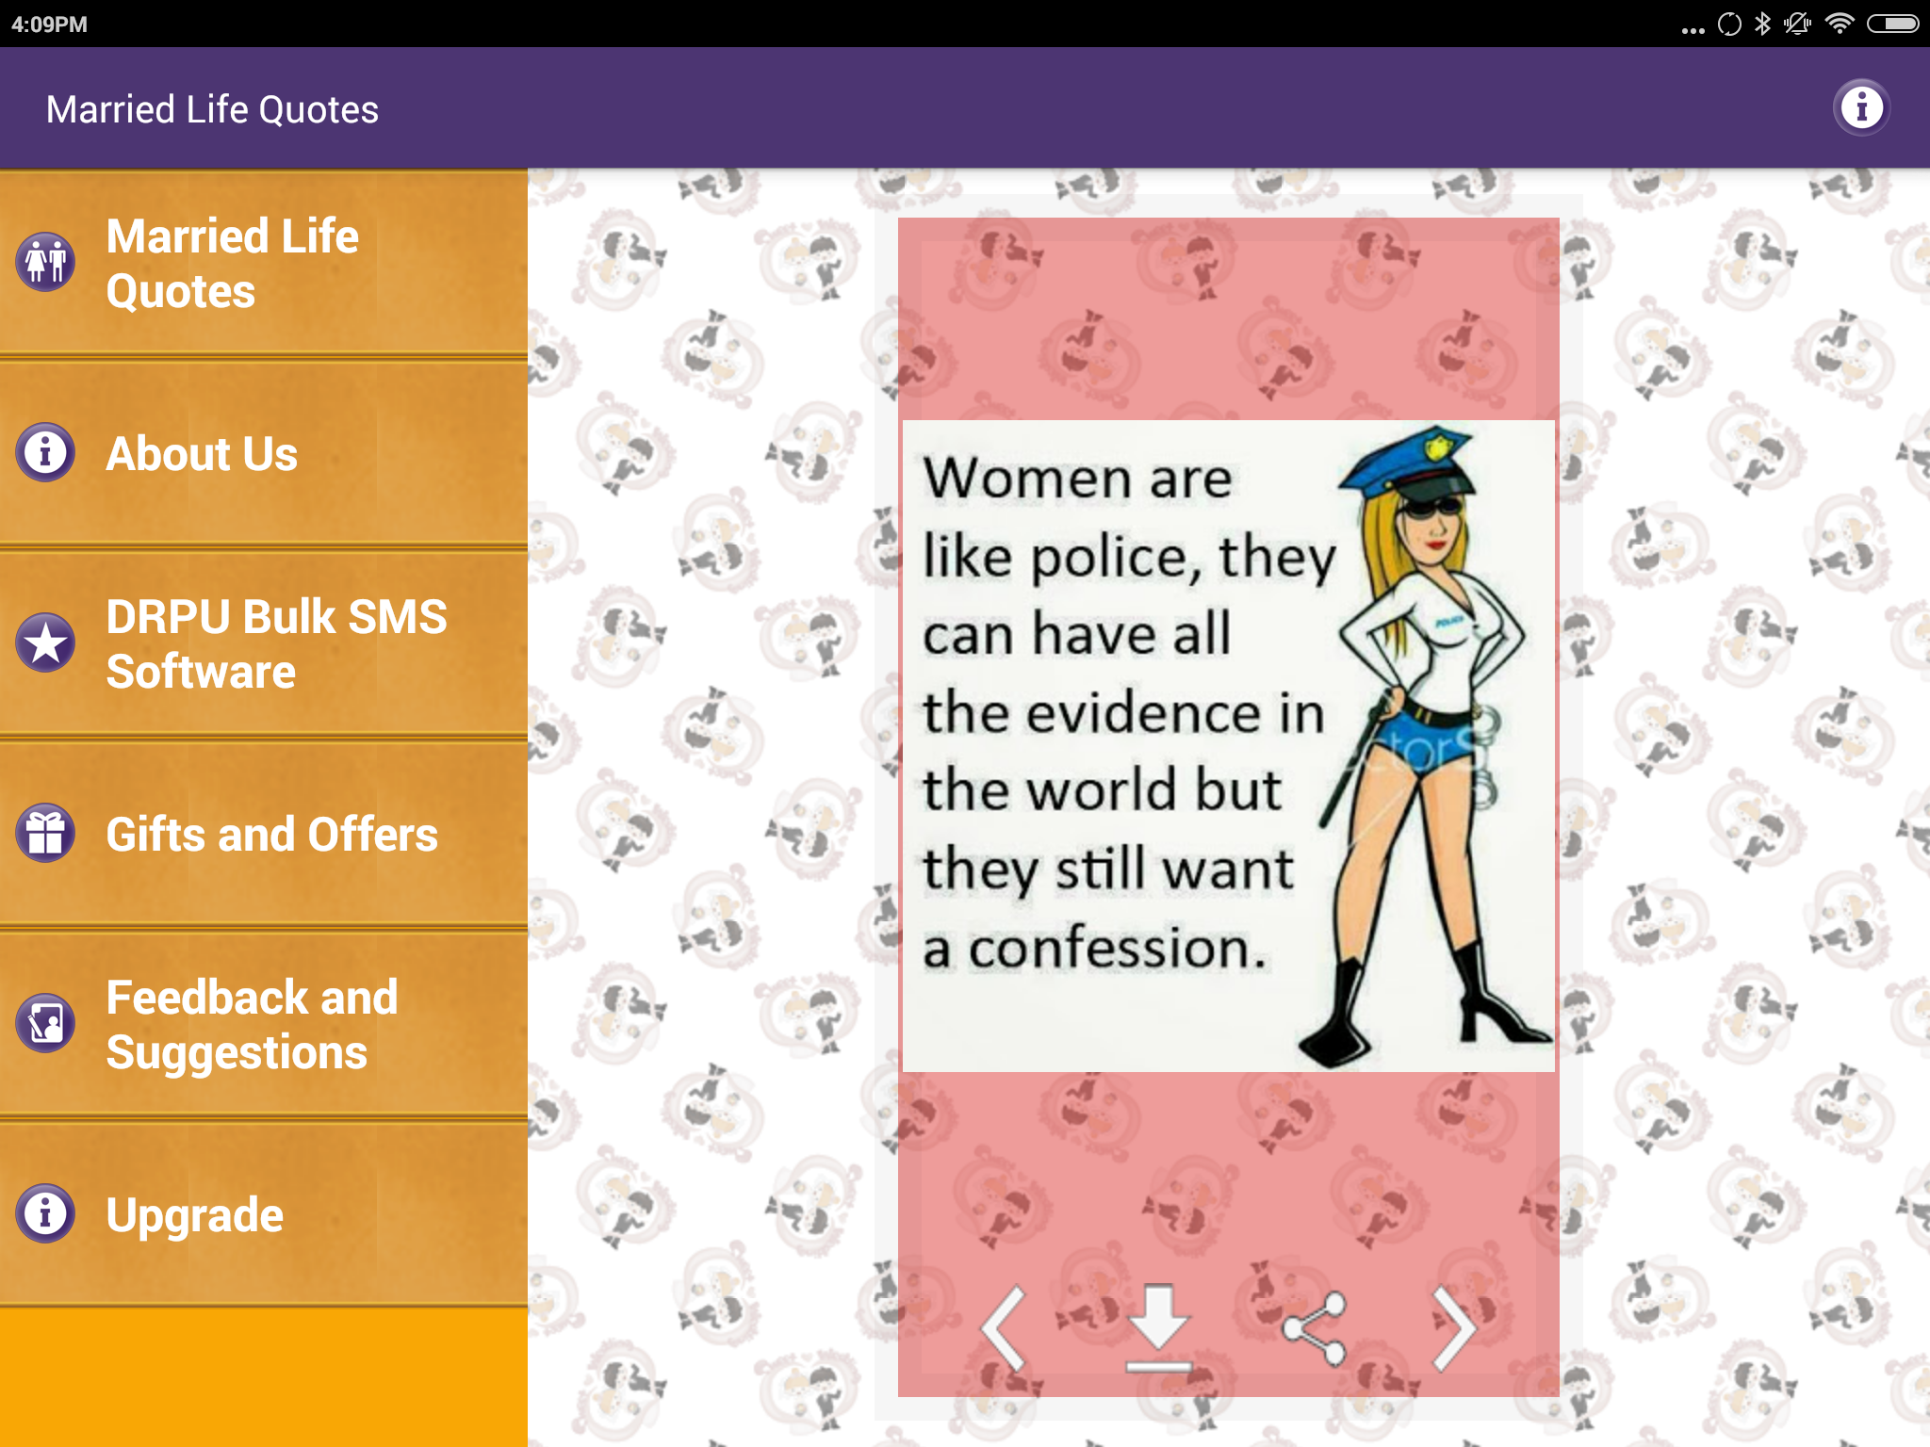The height and width of the screenshot is (1447, 1930).
Task: Select the Upgrade option
Action: (194, 1214)
